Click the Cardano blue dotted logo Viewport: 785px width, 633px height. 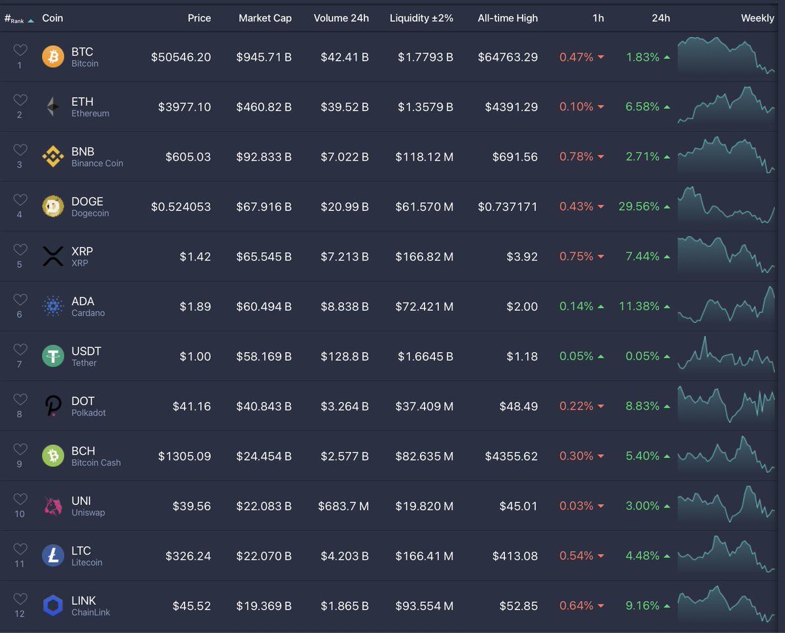pyautogui.click(x=53, y=306)
